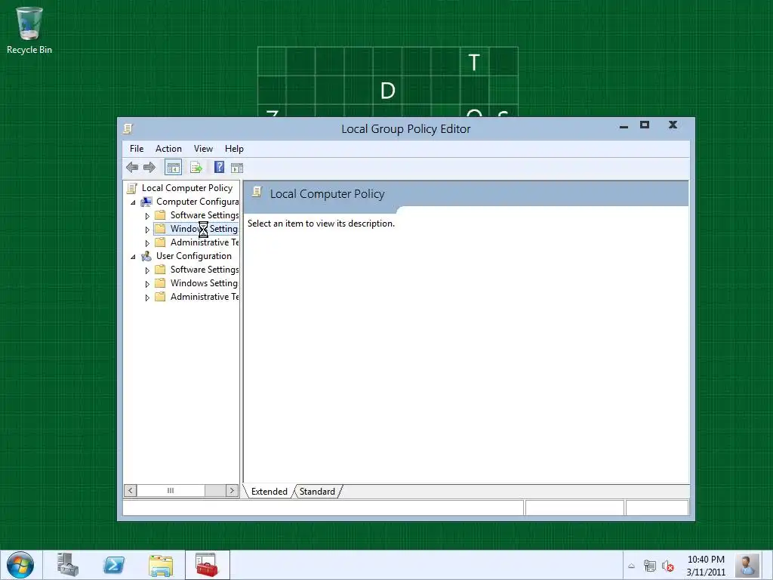Select Windows Settings under User Configuration

click(x=204, y=283)
